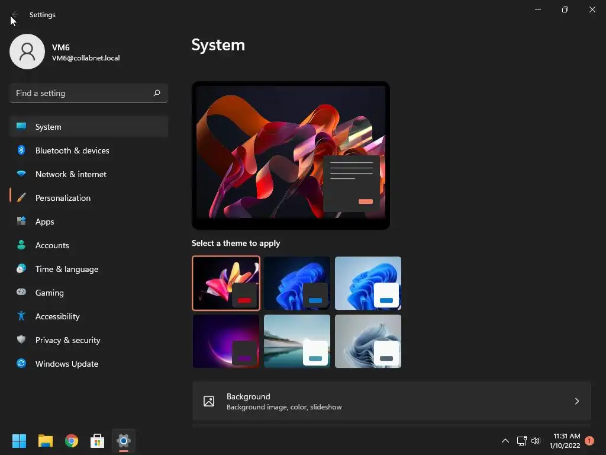
Task: Click the Bluetooth icon in sidebar
Action: coord(21,150)
